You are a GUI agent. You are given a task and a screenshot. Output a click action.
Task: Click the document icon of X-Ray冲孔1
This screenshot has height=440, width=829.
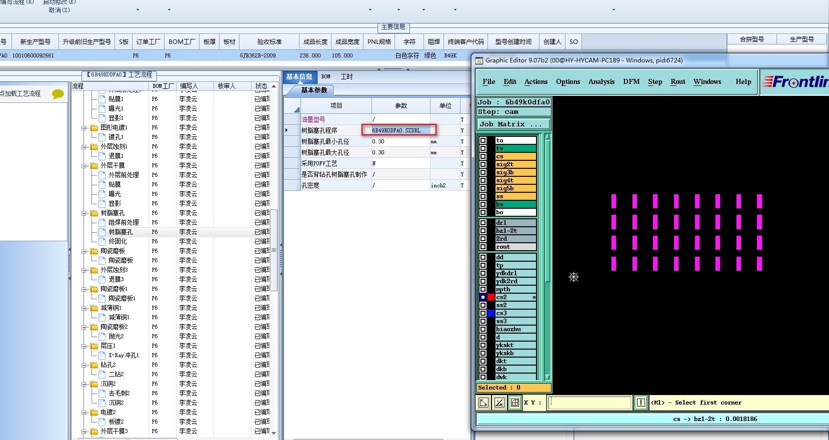click(x=102, y=355)
